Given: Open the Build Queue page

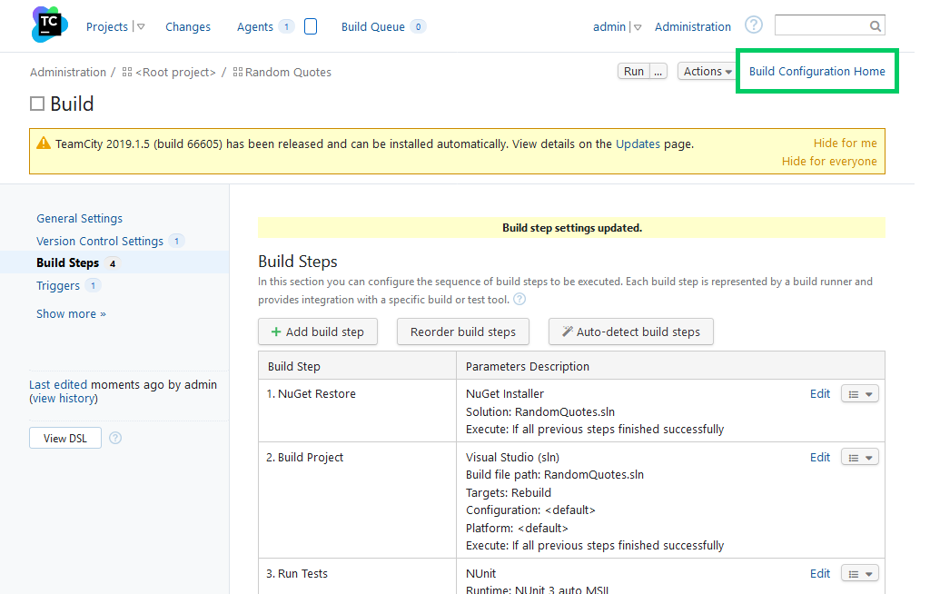Looking at the screenshot, I should coord(373,26).
